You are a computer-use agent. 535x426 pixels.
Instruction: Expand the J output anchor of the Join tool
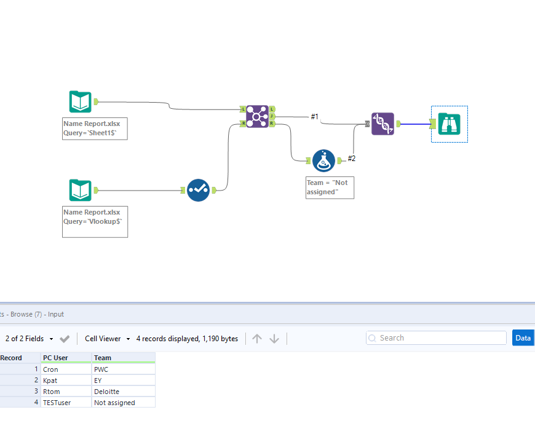(x=271, y=115)
